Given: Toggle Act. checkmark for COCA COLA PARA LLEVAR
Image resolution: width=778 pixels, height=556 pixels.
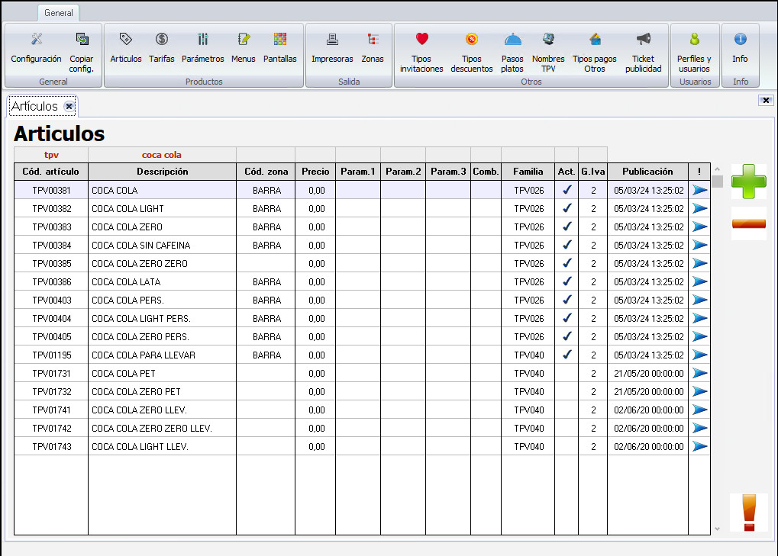Looking at the screenshot, I should (x=567, y=355).
